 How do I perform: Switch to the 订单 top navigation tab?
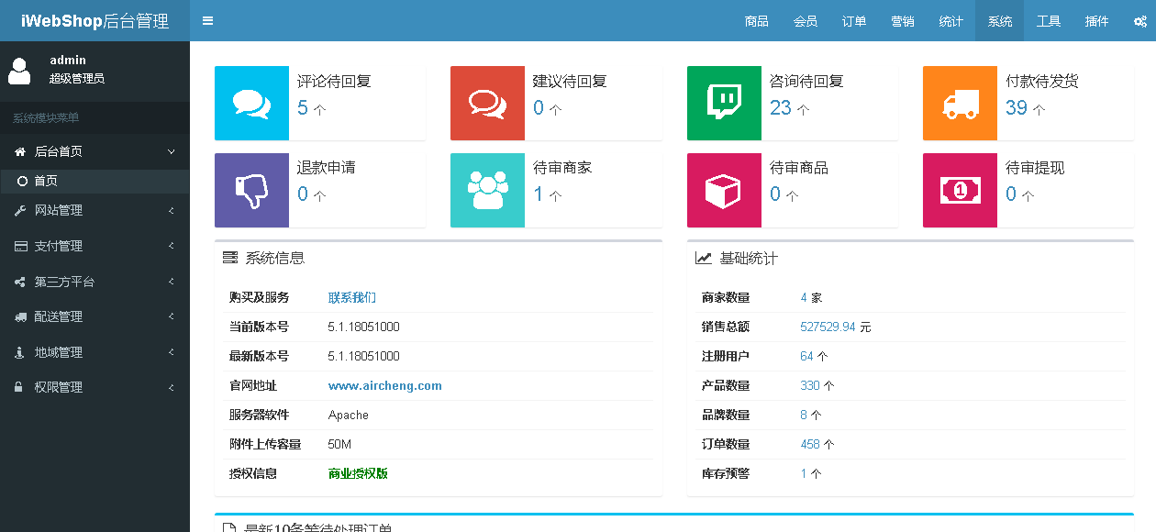854,21
